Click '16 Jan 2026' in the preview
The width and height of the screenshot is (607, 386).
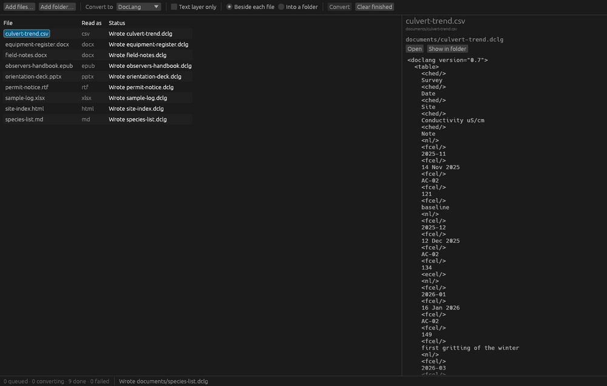pos(441,308)
